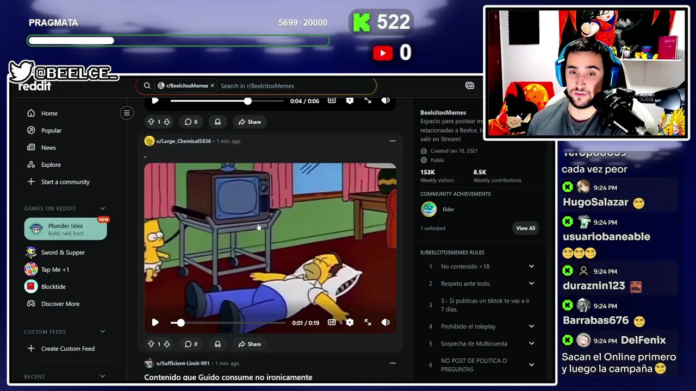This screenshot has height=391, width=696.
Task: Seek the top video progress bar
Action: click(227, 101)
